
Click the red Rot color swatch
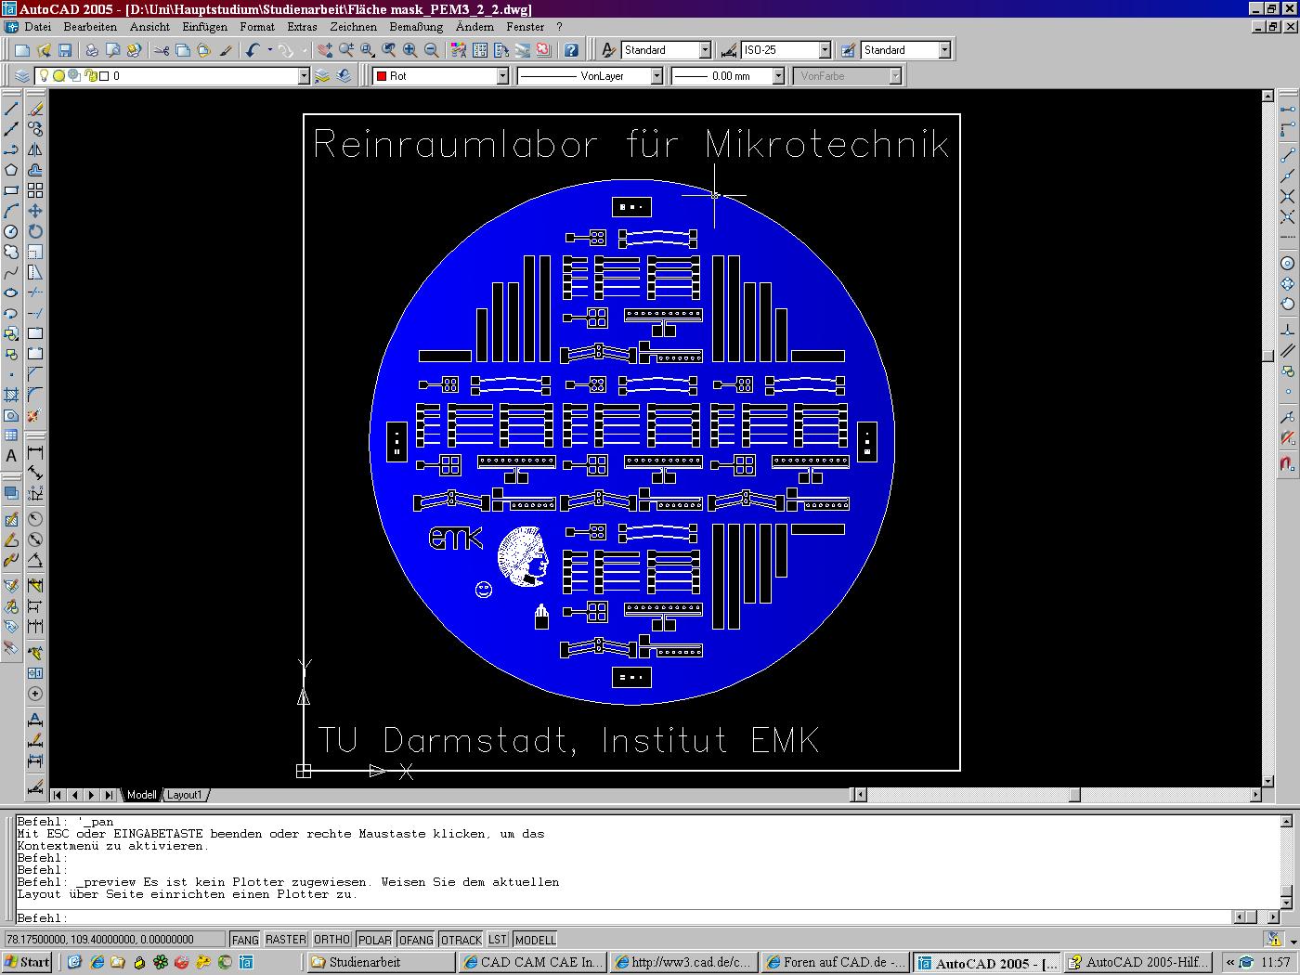coord(381,76)
